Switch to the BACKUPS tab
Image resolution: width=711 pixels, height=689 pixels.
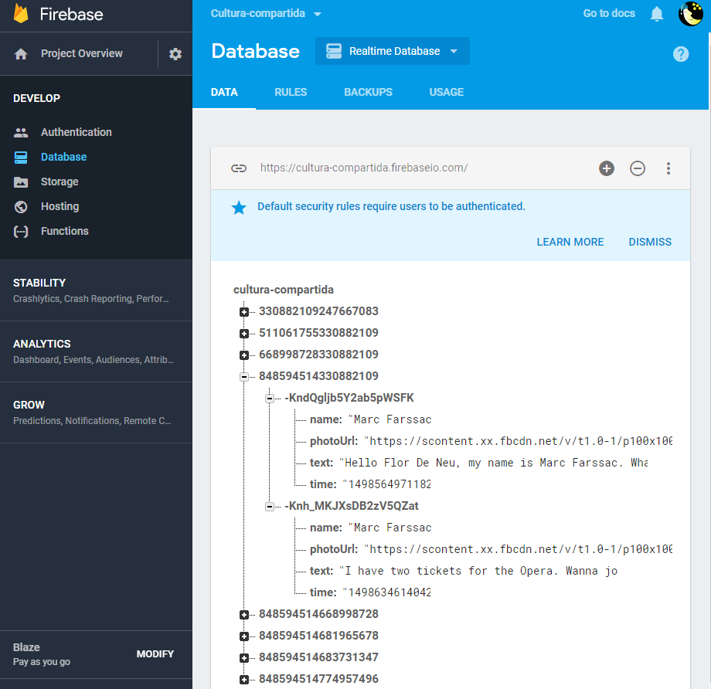[368, 92]
